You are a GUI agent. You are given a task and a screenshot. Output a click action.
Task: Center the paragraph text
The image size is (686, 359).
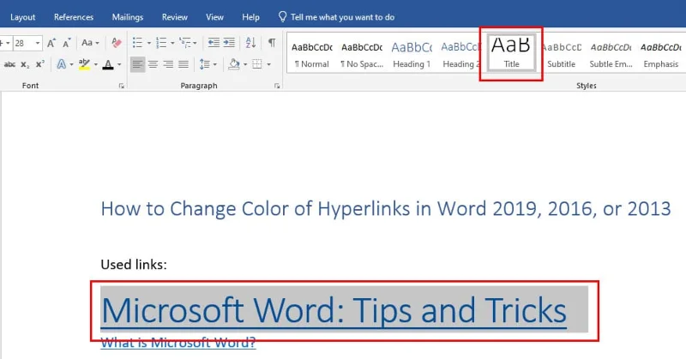(x=153, y=65)
